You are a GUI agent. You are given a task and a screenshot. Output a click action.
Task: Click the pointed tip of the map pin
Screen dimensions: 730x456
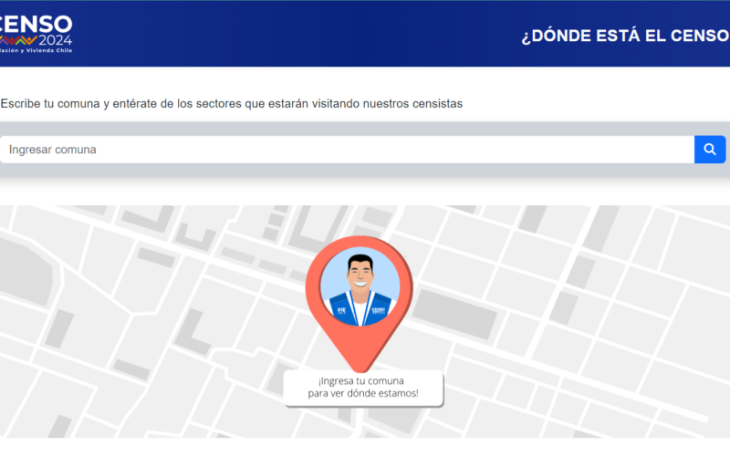(x=363, y=367)
